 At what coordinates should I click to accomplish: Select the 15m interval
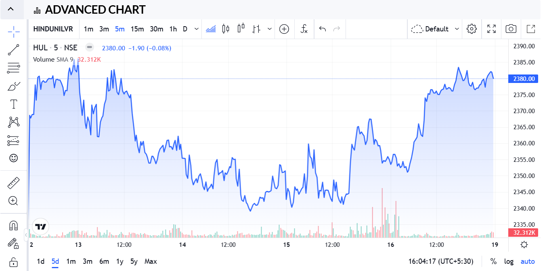tap(137, 29)
